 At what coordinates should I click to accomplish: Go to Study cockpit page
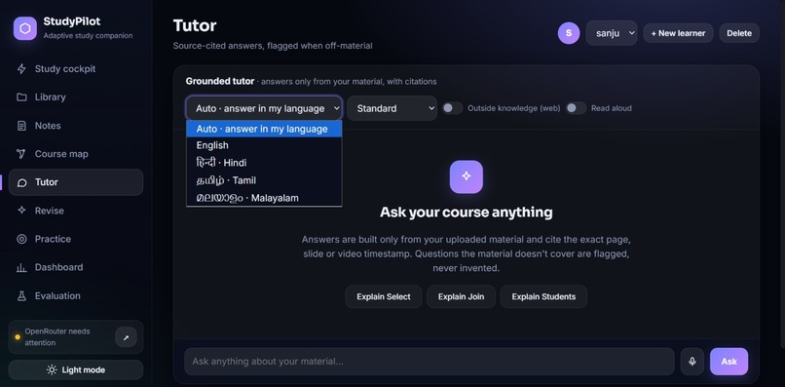pos(76,68)
